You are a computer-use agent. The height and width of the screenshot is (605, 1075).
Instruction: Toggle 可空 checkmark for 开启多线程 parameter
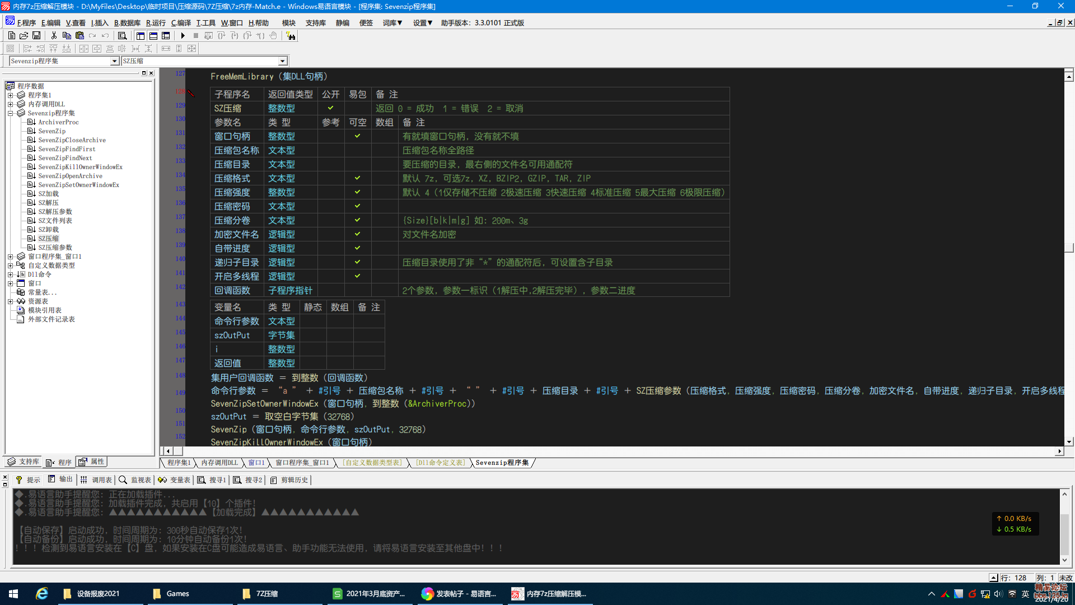click(357, 276)
